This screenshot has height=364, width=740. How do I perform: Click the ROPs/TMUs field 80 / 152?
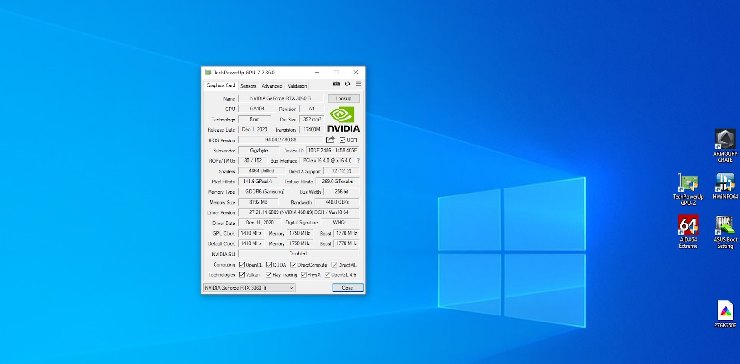point(253,161)
